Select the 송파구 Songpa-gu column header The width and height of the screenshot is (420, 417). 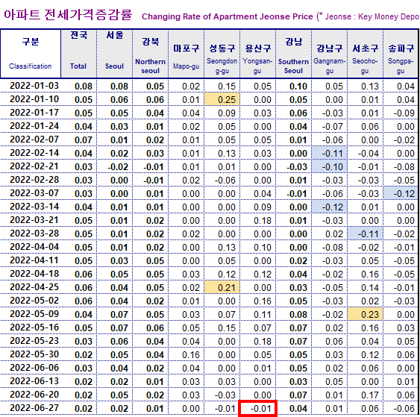(x=401, y=54)
